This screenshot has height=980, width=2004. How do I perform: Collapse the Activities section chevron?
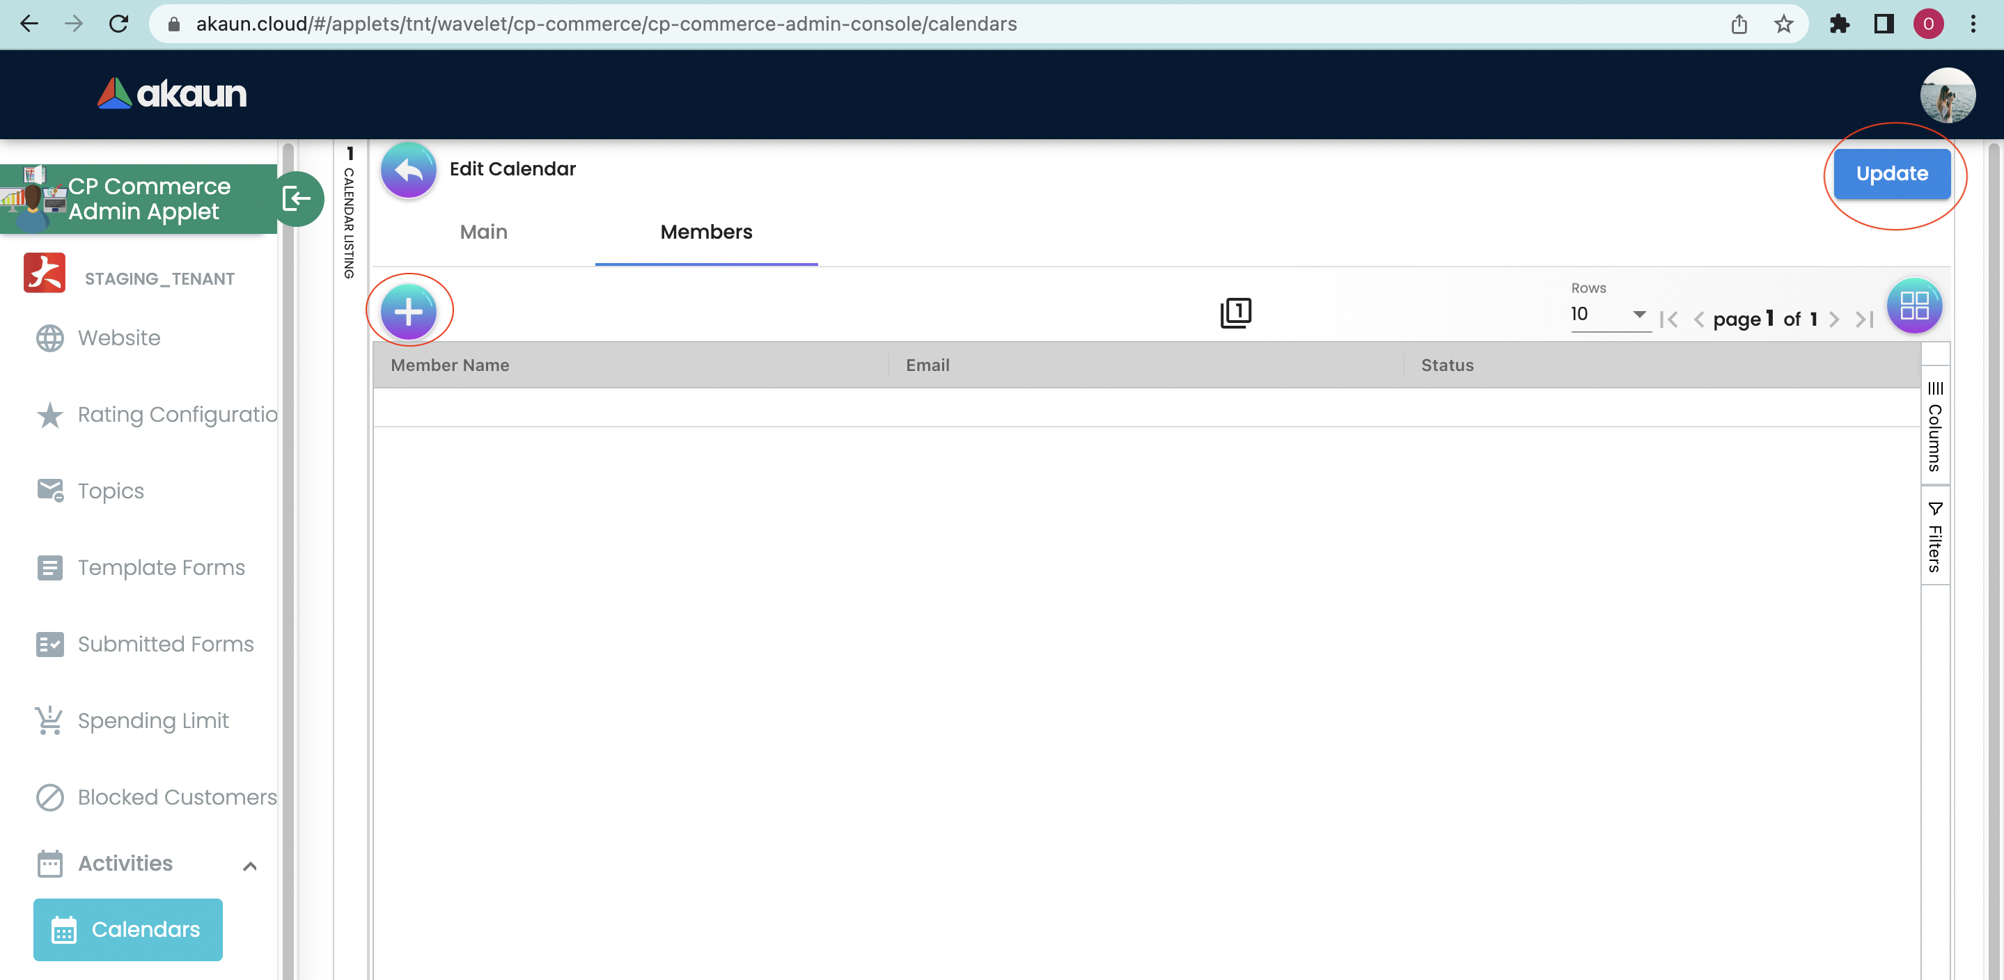[250, 866]
